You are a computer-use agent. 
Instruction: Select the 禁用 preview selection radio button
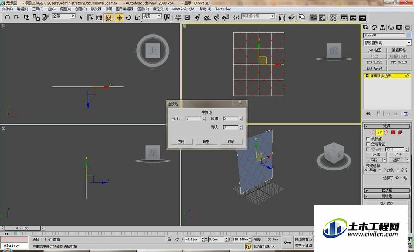[x=366, y=170]
